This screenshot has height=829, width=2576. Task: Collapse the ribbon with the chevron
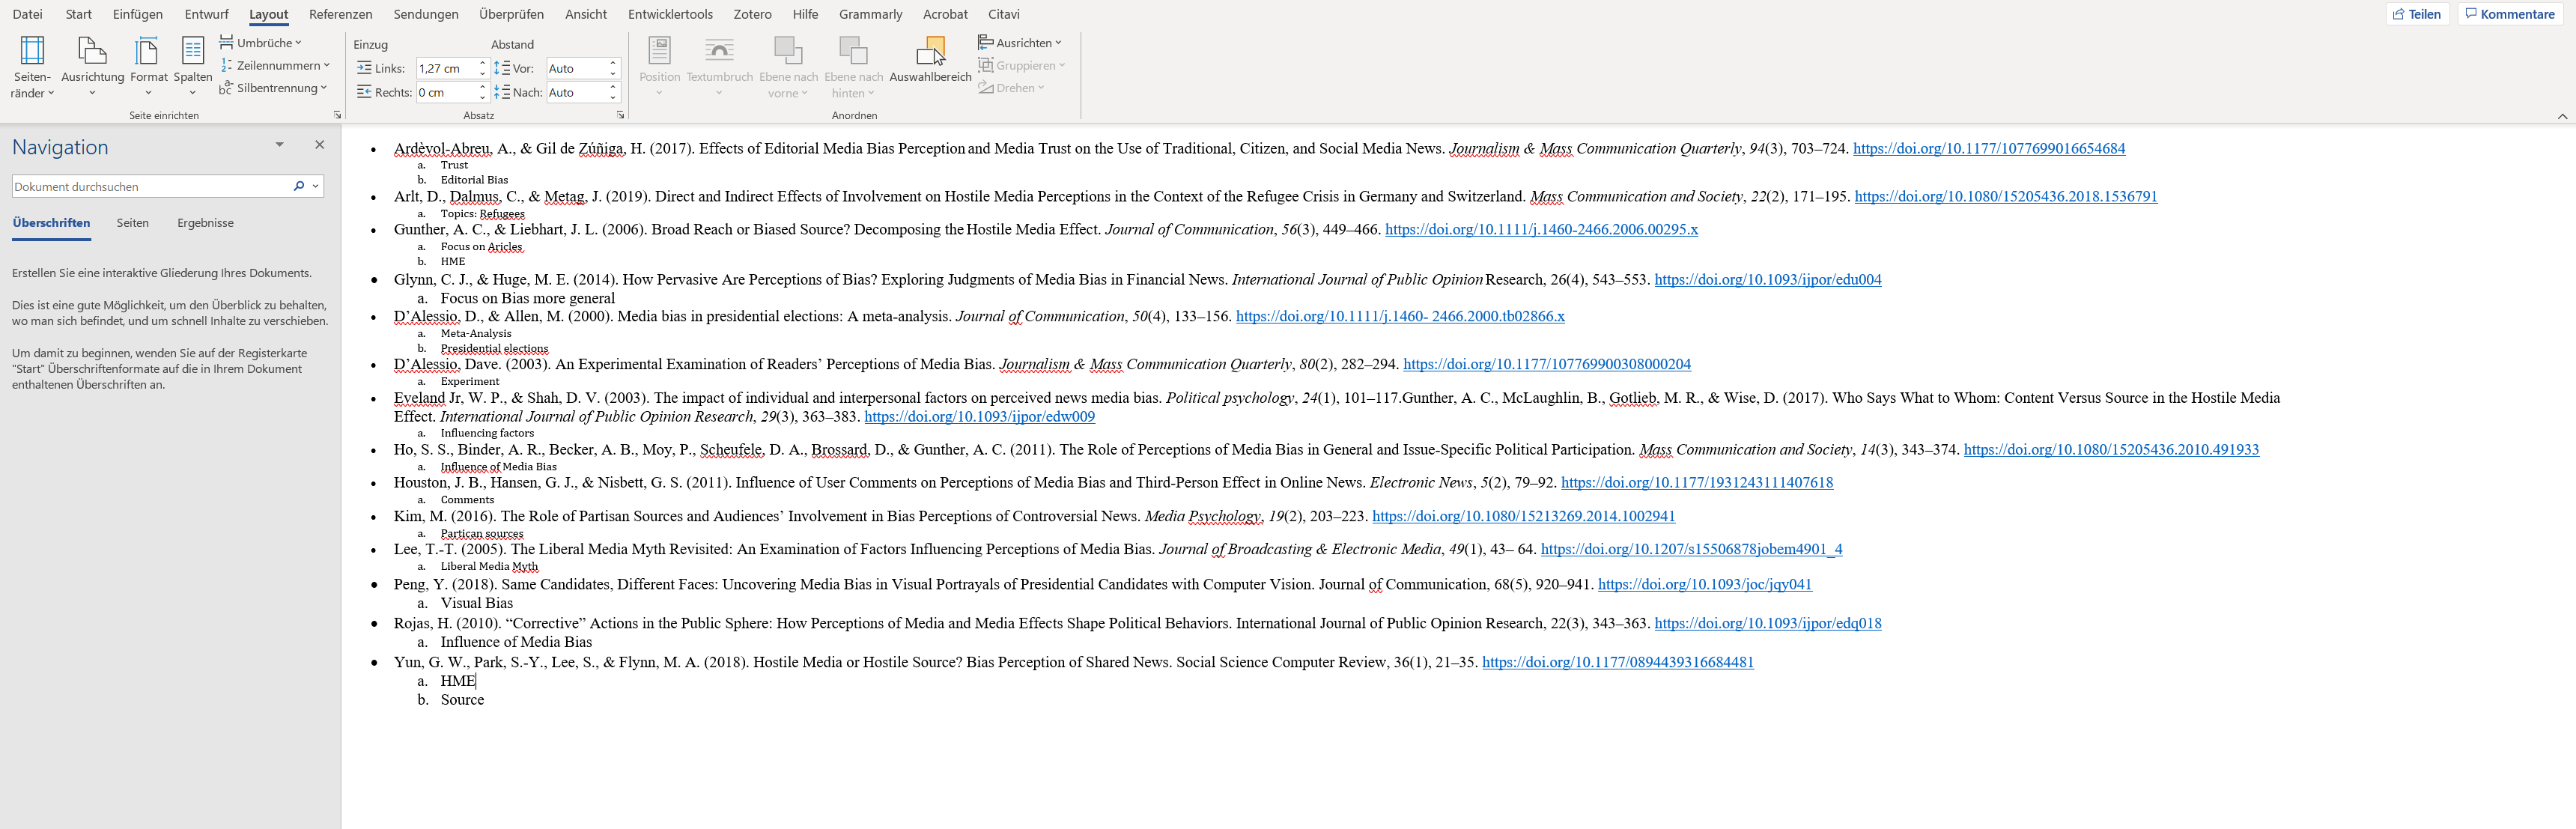(2562, 116)
